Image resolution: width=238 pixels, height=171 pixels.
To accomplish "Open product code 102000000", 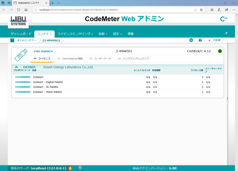I will [23, 82].
